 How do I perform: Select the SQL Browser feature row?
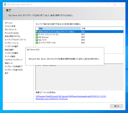click(x=79, y=37)
